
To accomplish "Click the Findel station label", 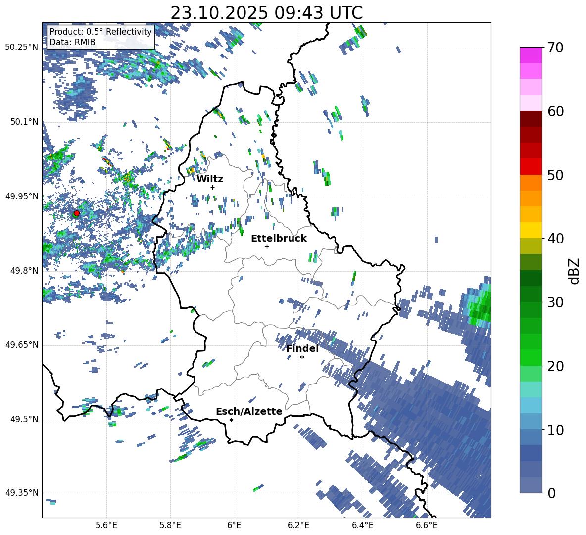I will [302, 348].
